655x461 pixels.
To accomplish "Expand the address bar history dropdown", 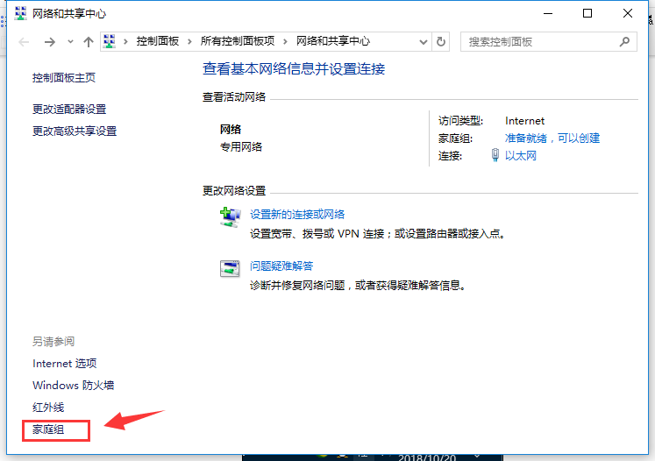I will point(423,41).
